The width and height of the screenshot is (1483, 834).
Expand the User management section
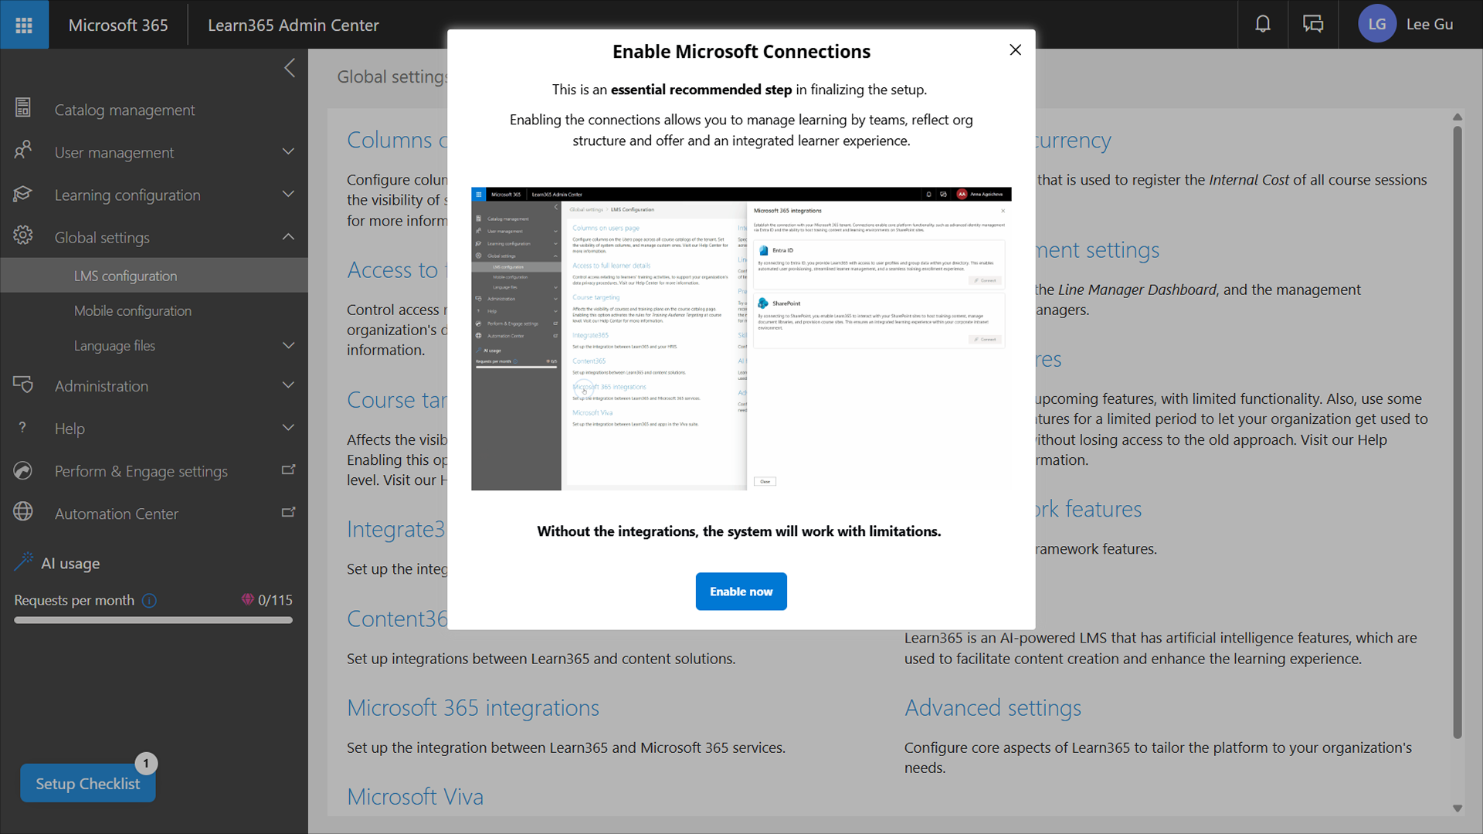[288, 151]
